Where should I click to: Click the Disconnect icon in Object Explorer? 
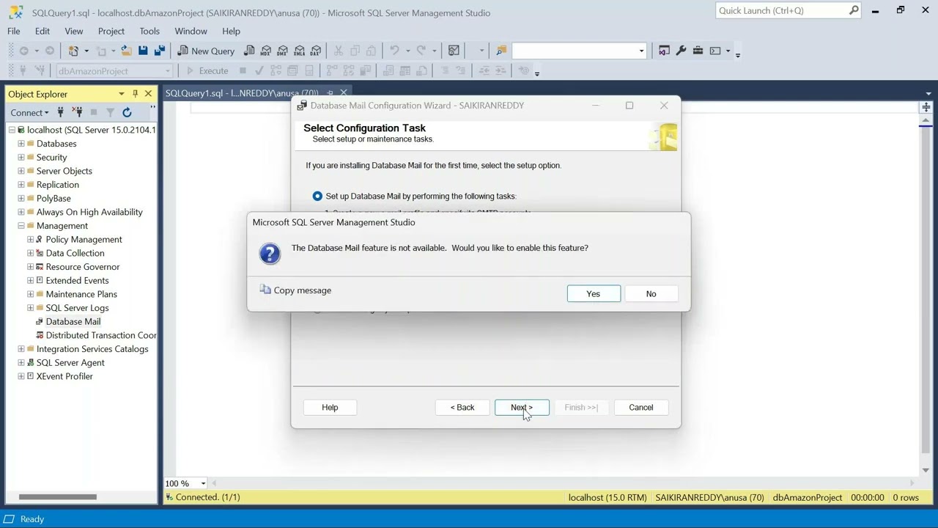pos(77,112)
